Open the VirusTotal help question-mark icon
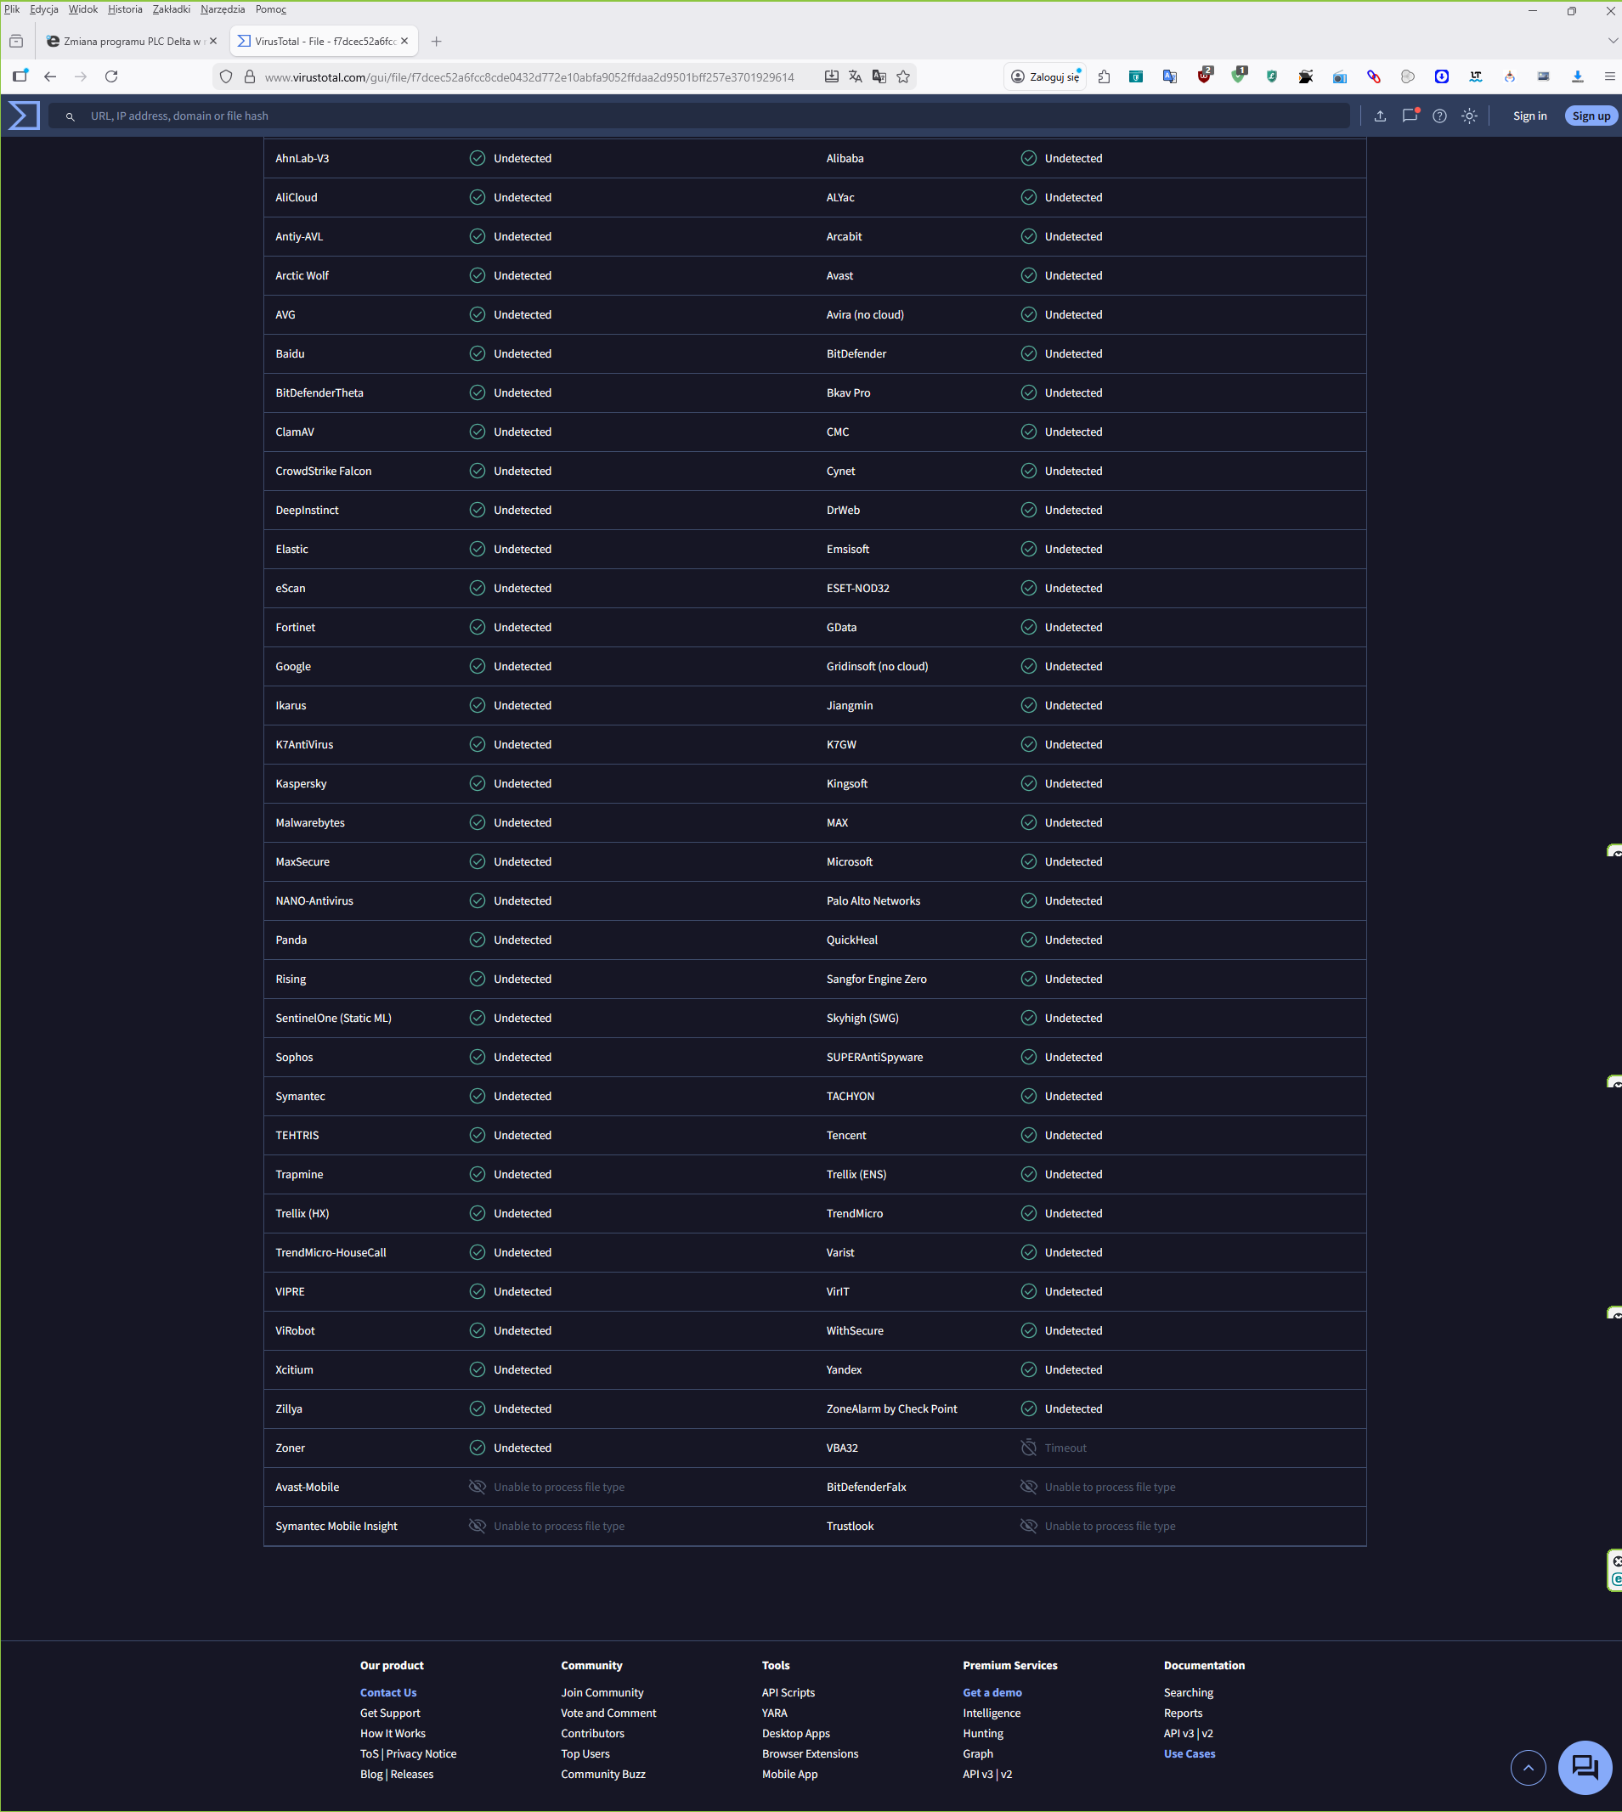 1439,116
